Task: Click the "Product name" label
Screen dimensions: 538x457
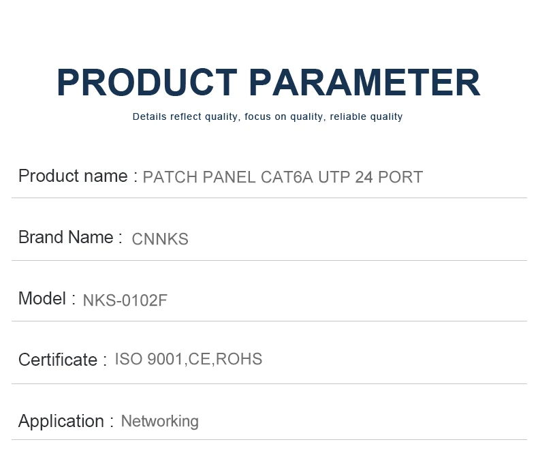Action: coord(73,176)
